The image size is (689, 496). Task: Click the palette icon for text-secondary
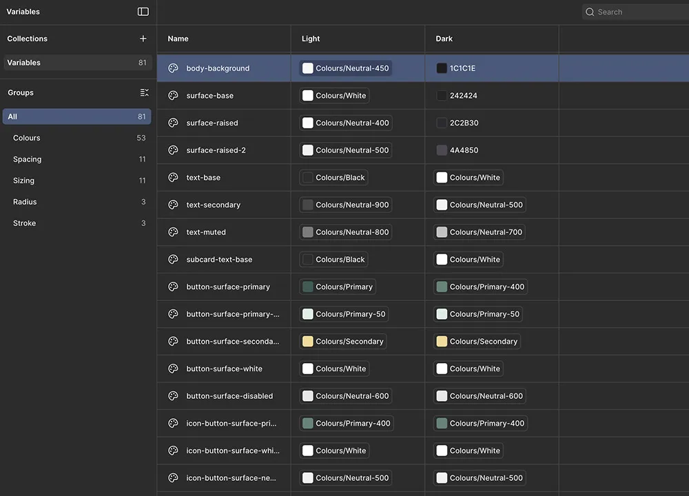173,205
